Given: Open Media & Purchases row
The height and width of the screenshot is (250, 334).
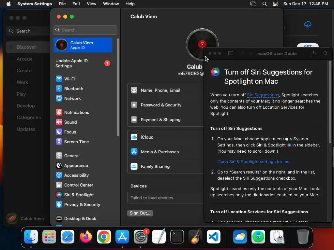Looking at the screenshot, I should coord(165,152).
